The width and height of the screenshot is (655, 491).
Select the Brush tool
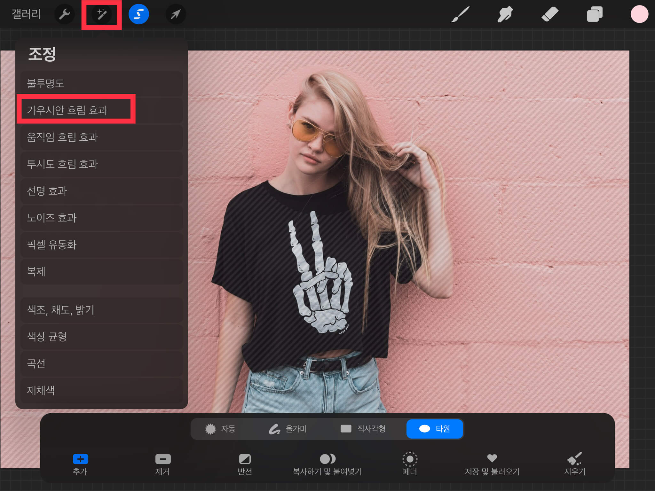point(461,14)
